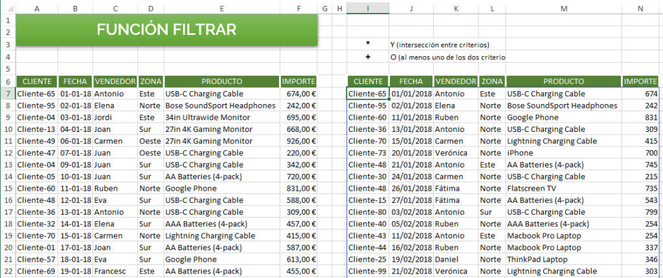Select cell Cliente-65 in column A
Screen dimensions: 663x278
37,94
